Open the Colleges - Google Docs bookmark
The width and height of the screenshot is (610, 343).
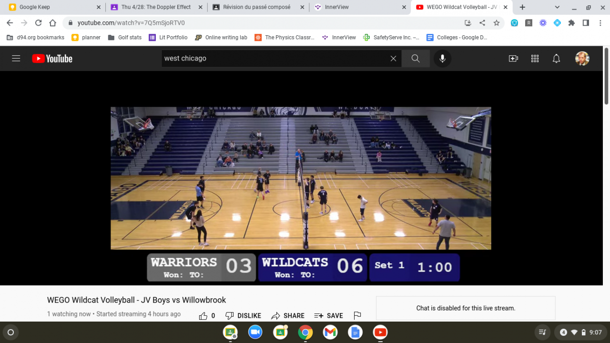(x=457, y=37)
